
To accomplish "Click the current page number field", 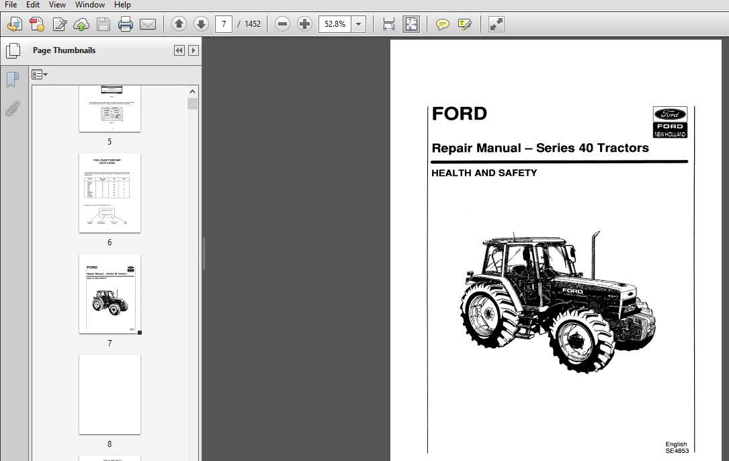I will pos(224,24).
